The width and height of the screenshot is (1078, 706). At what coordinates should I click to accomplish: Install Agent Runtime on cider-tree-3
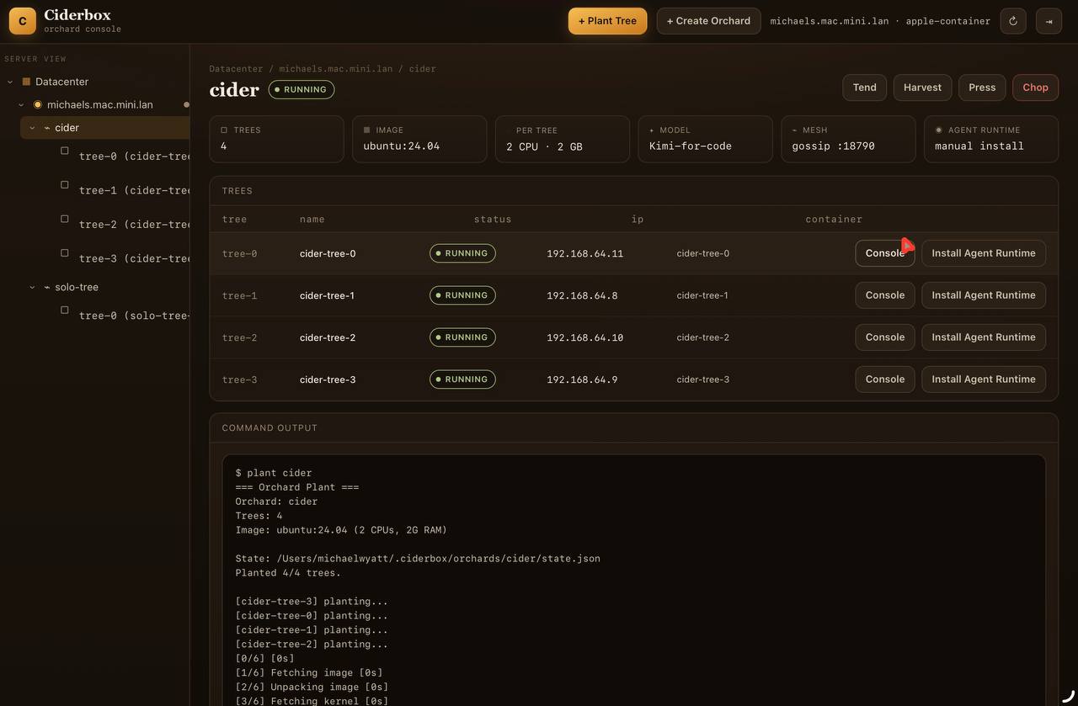pyautogui.click(x=984, y=380)
